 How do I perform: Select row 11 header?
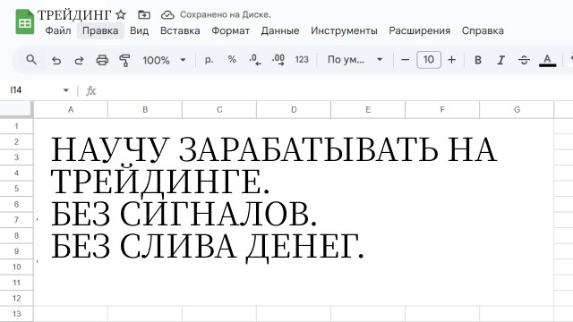click(x=16, y=283)
